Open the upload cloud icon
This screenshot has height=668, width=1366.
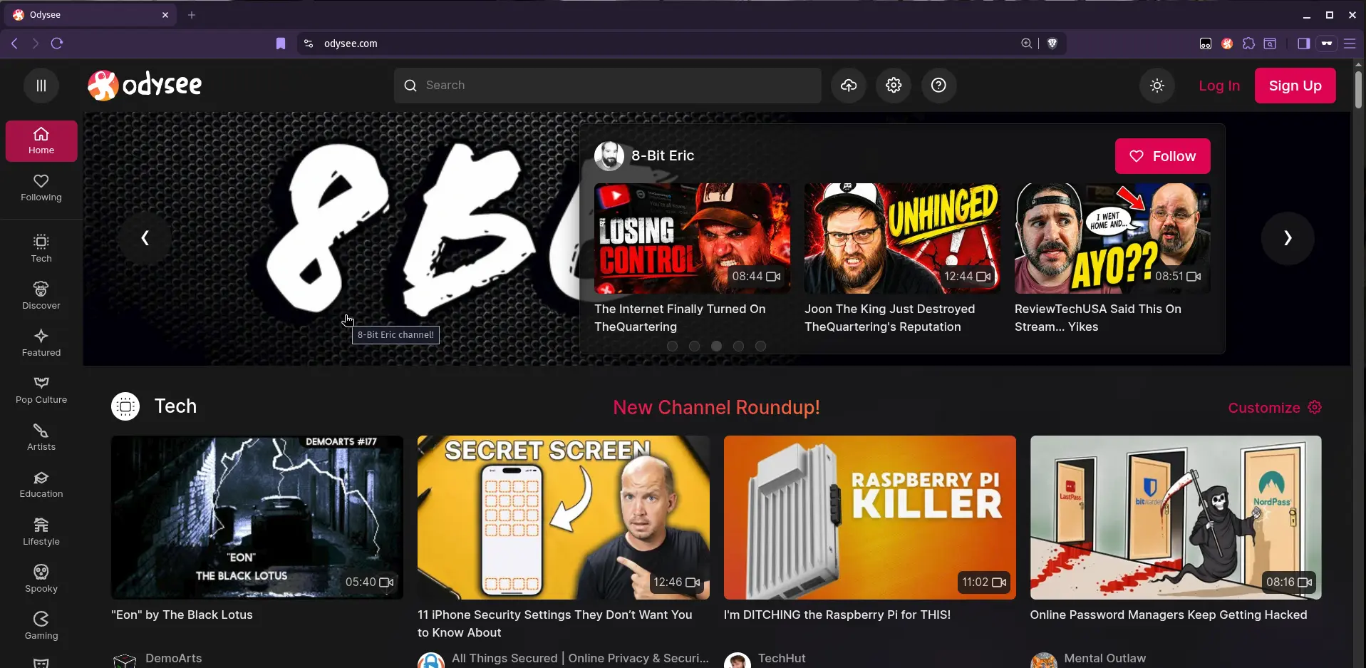point(848,86)
